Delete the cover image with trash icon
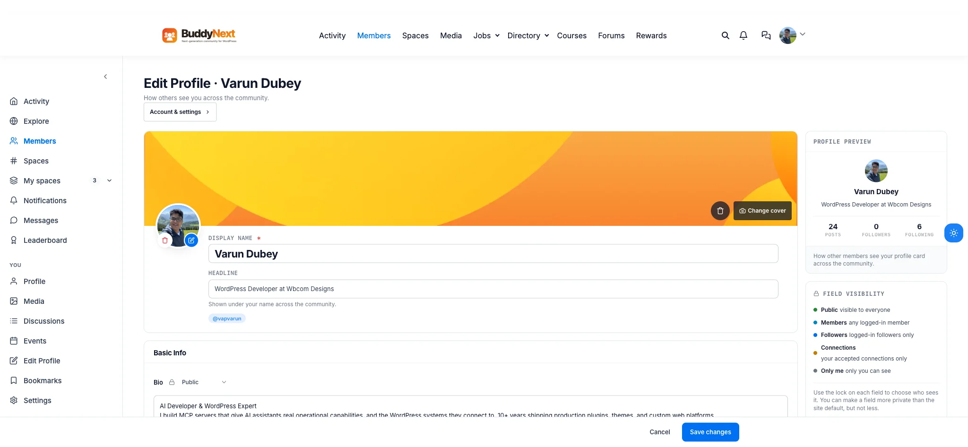This screenshot has height=447, width=968. tap(720, 211)
